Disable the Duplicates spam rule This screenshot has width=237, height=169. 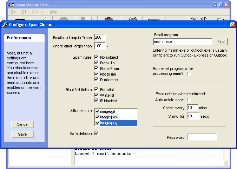tap(96, 80)
